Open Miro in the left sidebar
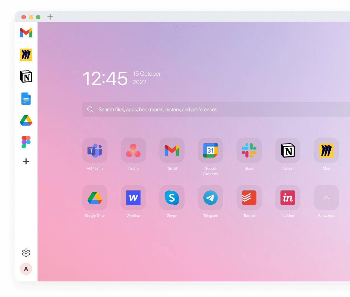This screenshot has height=297, width=350. pos(26,55)
